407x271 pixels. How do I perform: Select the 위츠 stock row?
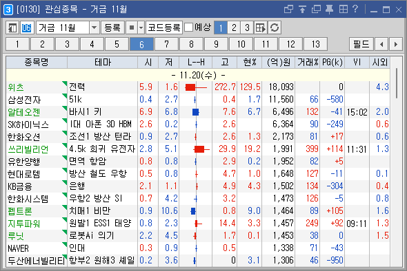click(198, 87)
